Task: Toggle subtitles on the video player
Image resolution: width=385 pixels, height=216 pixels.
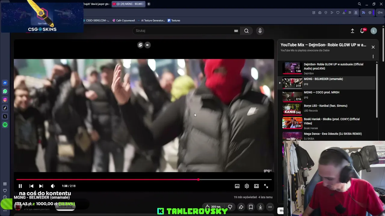Action: coord(237,186)
